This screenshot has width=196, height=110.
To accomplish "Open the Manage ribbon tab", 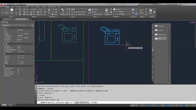I will pyautogui.click(x=38, y=7).
